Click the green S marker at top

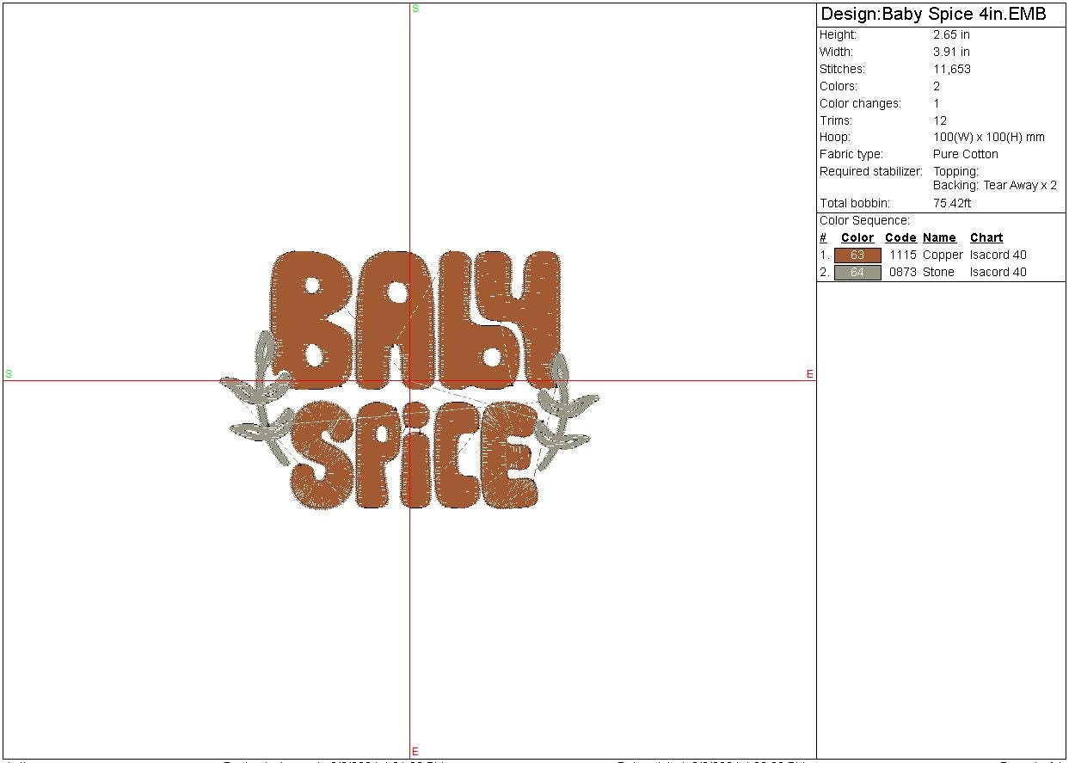pyautogui.click(x=415, y=9)
